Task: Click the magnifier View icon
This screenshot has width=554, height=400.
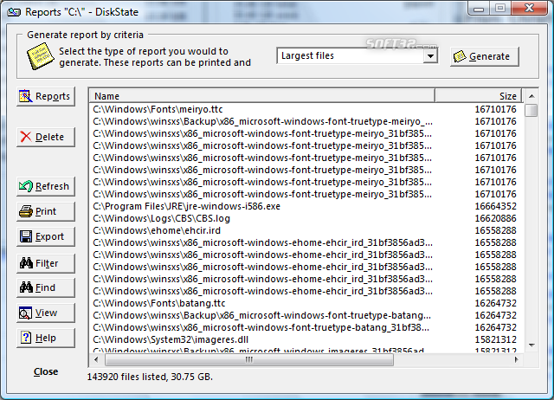Action: coord(25,313)
